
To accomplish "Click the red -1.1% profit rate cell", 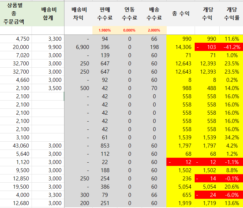I will (231, 162).
